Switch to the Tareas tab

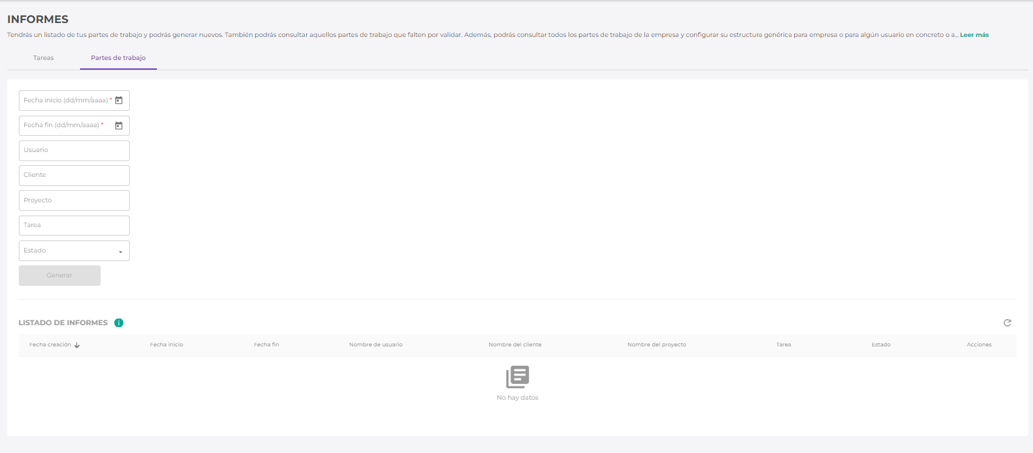pos(43,58)
